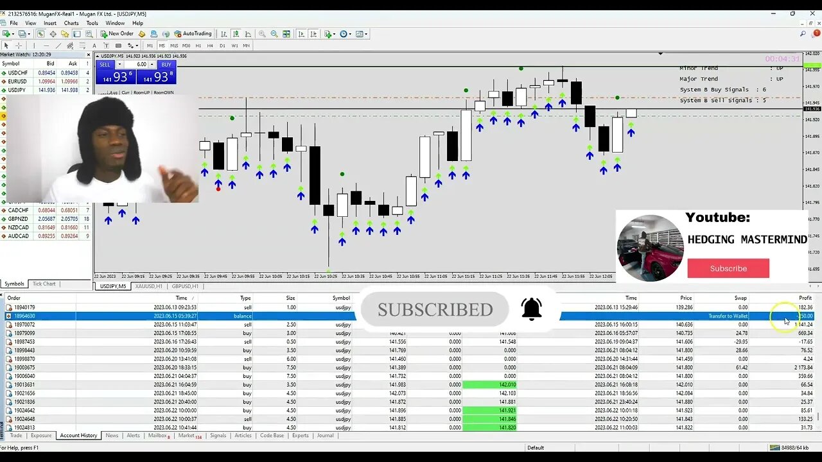Open the File menu
822x462 pixels.
(13, 23)
